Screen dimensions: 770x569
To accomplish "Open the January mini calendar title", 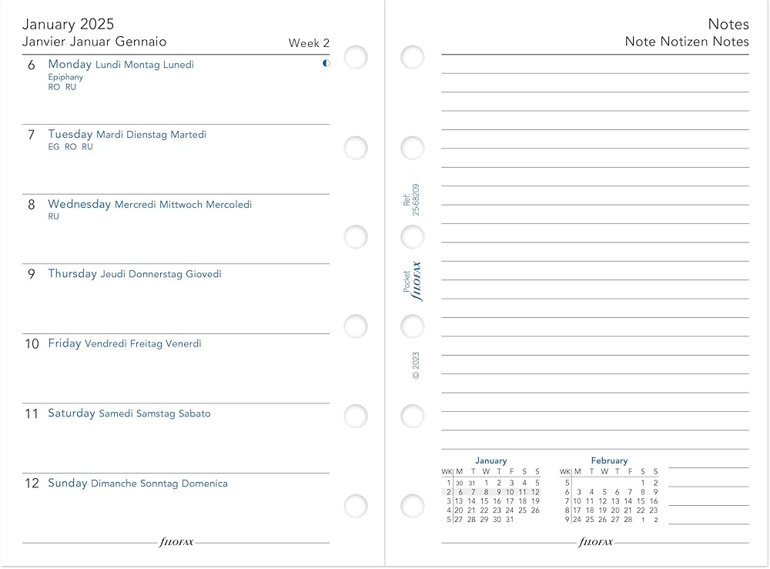I will point(490,460).
